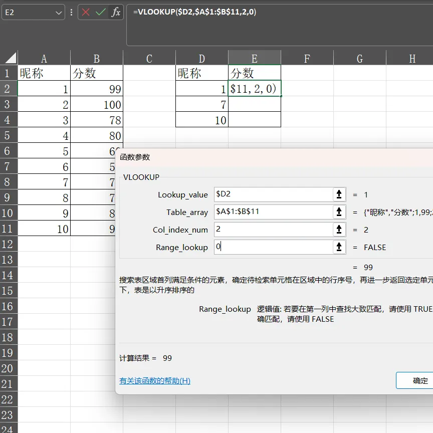Click the 函数参数 dialog title bar
The image size is (433, 433).
click(274, 157)
